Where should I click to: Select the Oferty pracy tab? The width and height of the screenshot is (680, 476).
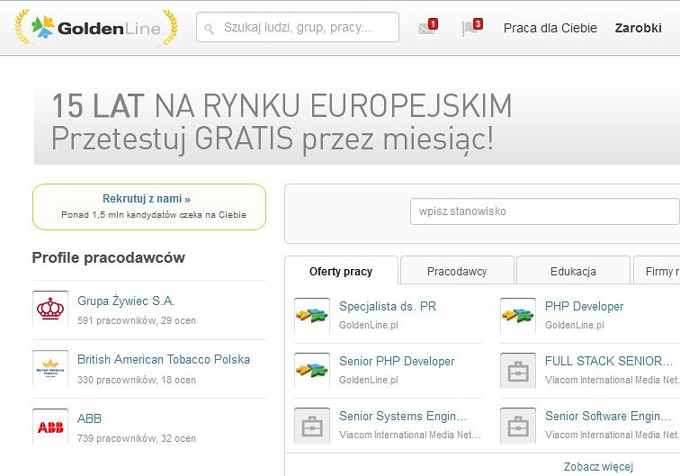(x=341, y=271)
